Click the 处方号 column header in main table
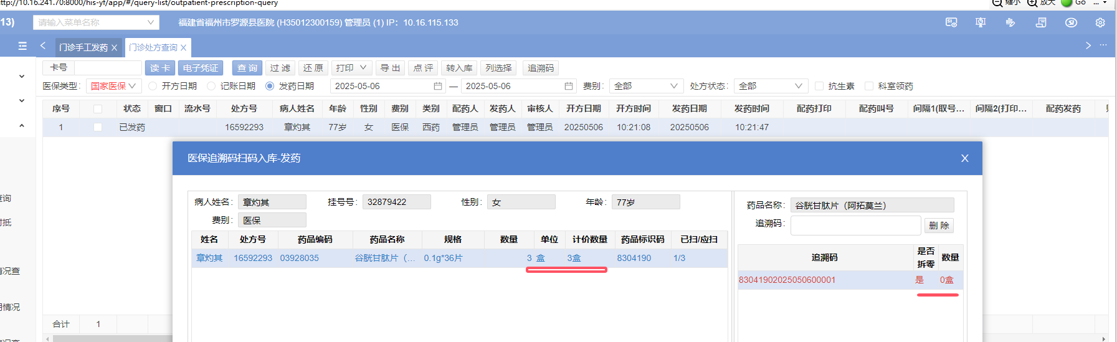The height and width of the screenshot is (342, 1117). (244, 108)
